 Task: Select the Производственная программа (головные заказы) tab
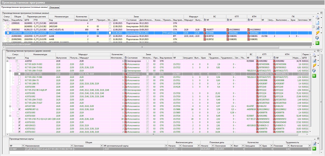(x=24, y=7)
